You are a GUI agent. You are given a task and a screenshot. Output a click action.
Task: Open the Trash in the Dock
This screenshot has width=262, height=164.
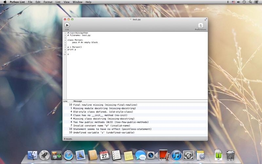point(231,155)
